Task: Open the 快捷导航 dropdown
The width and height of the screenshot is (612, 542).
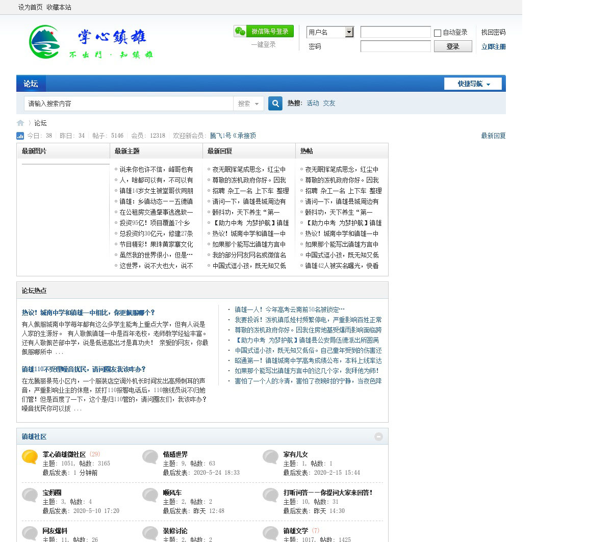Action: click(x=473, y=84)
